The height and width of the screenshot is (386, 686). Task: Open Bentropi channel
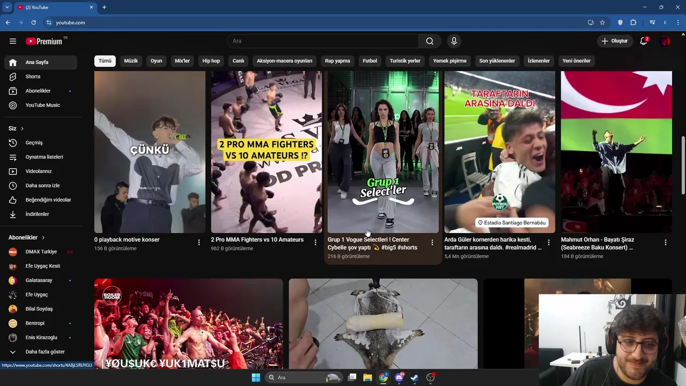41,323
